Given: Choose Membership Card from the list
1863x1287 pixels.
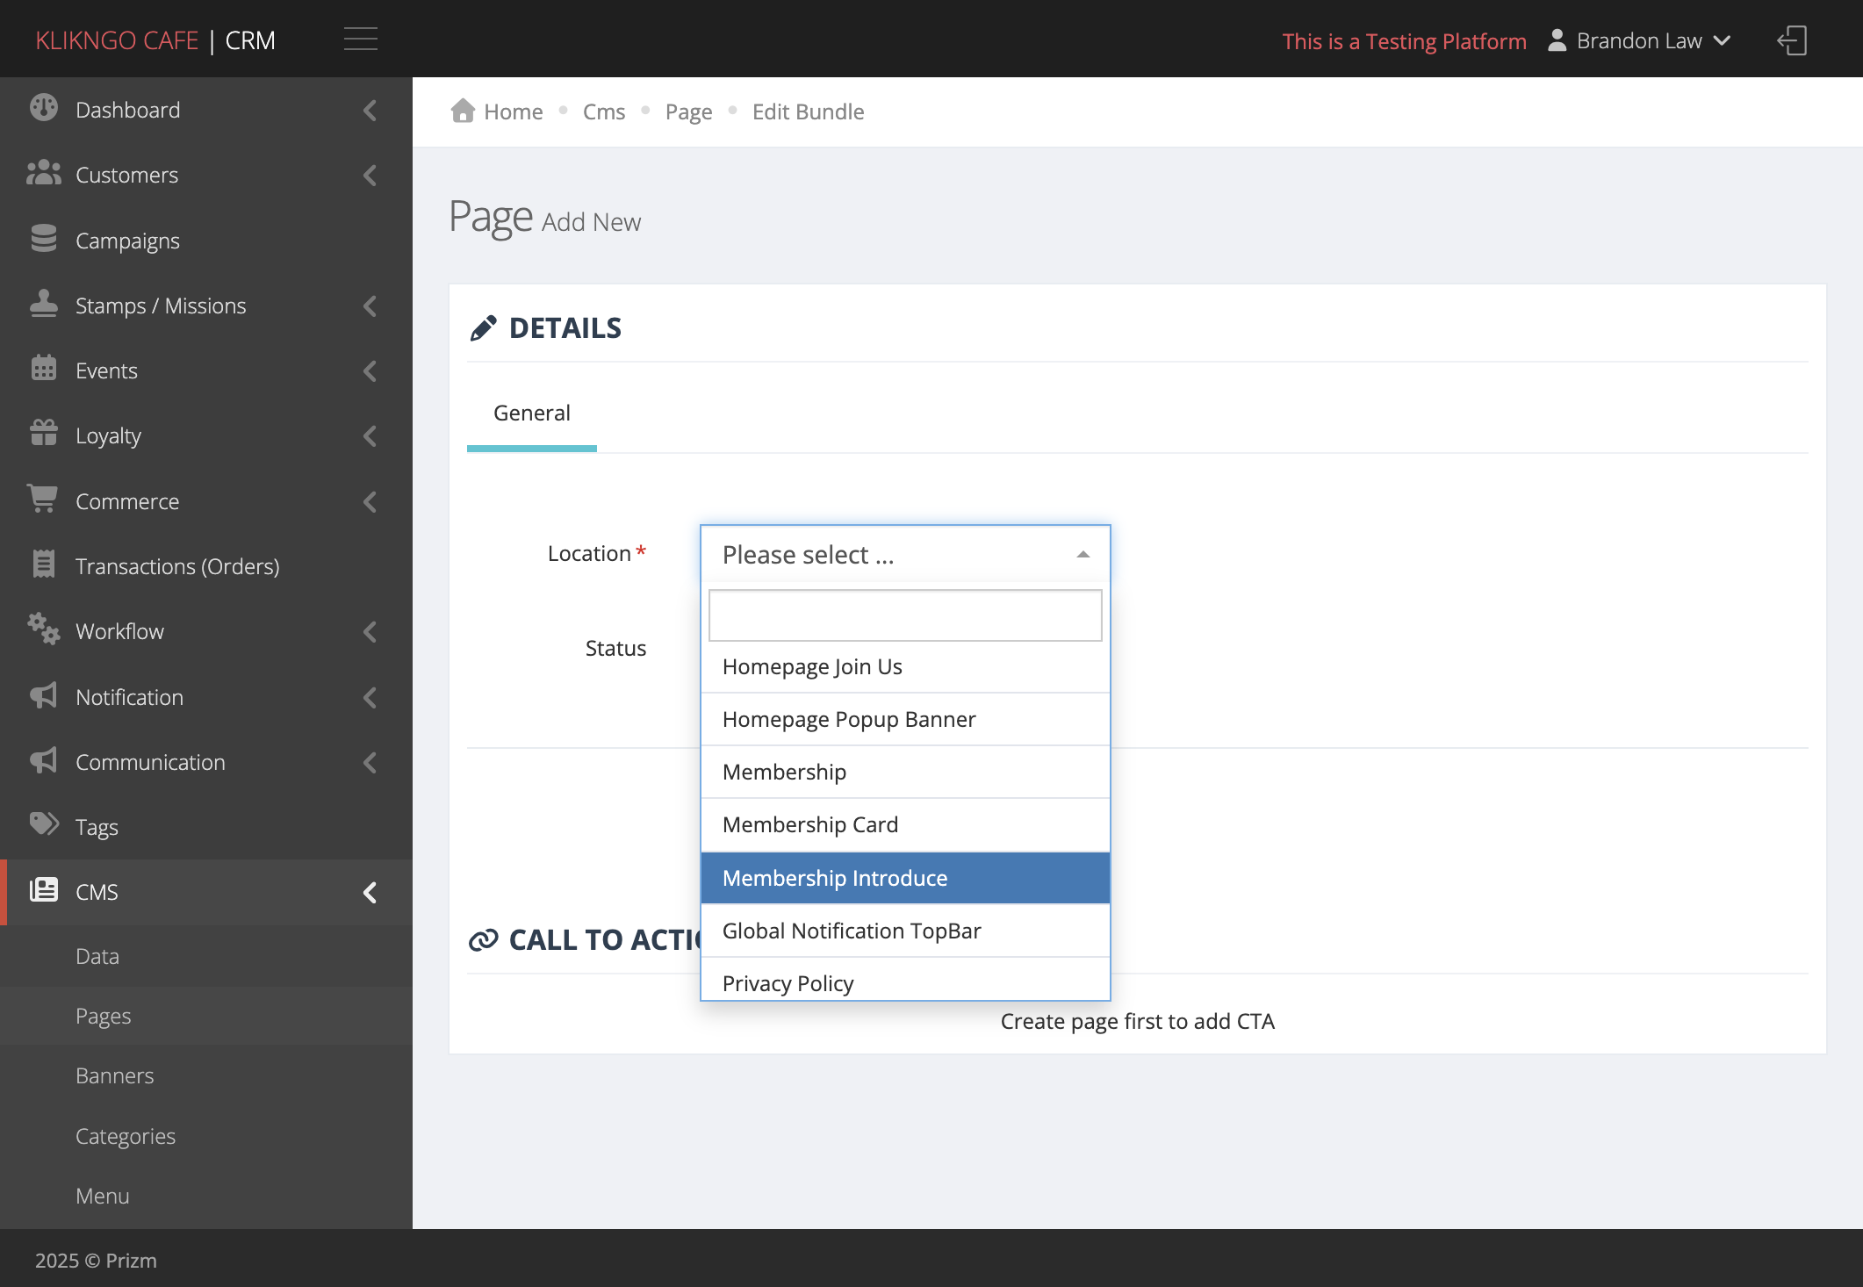Looking at the screenshot, I should (x=905, y=825).
